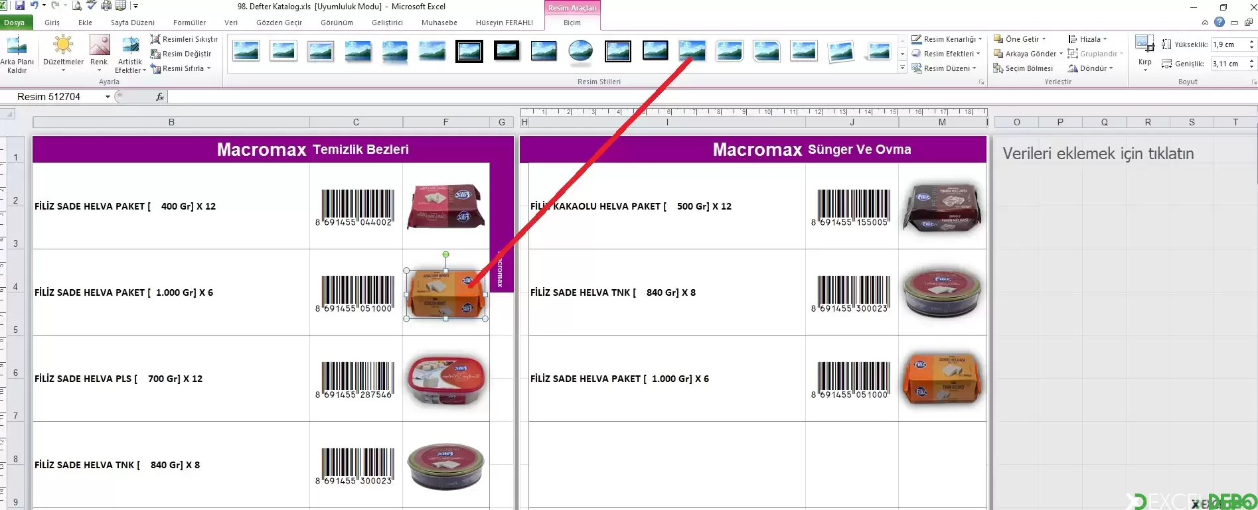Click the Print Preview icon in quick access toolbar

[77, 6]
